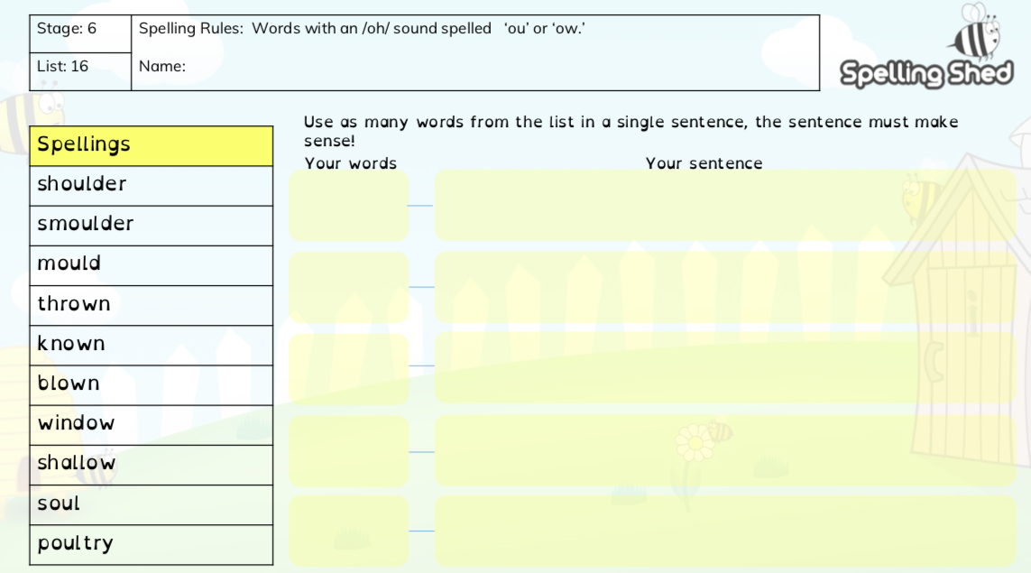The image size is (1031, 573).
Task: Select the word 'shoulder' in the list
Action: [x=82, y=185]
